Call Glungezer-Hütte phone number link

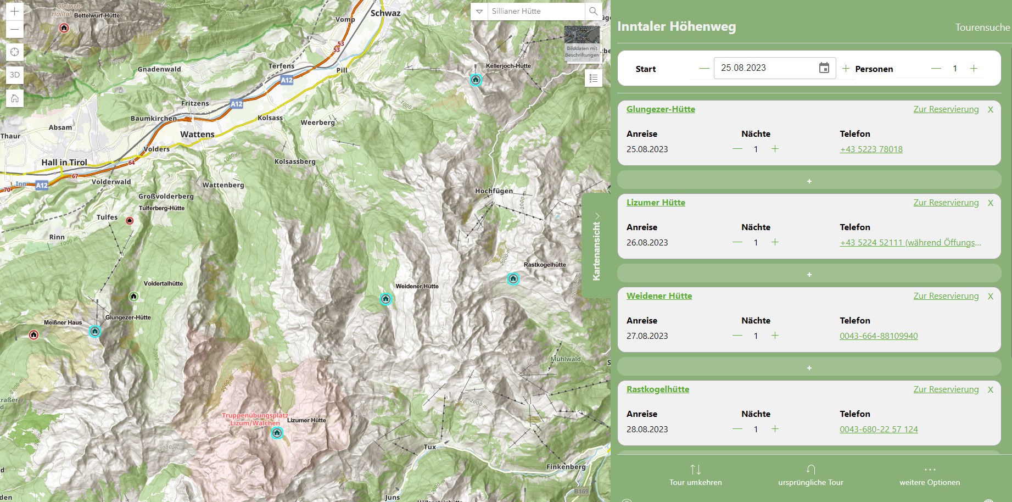click(x=871, y=149)
